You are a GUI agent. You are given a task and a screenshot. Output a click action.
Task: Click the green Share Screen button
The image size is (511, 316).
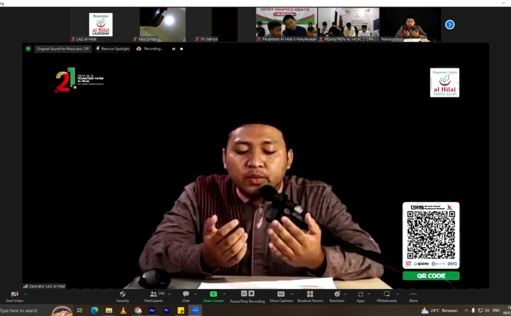(213, 296)
